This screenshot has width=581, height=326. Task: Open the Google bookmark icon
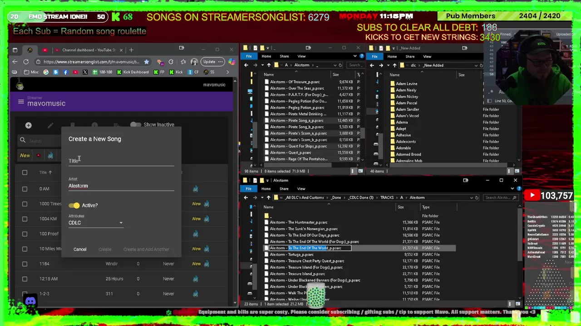coord(46,72)
